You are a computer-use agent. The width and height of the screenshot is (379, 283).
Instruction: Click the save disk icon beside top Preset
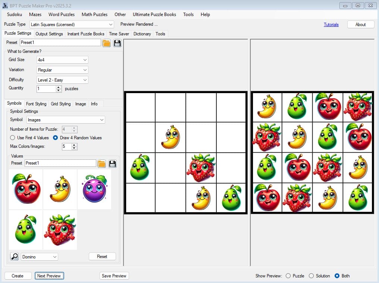point(118,43)
